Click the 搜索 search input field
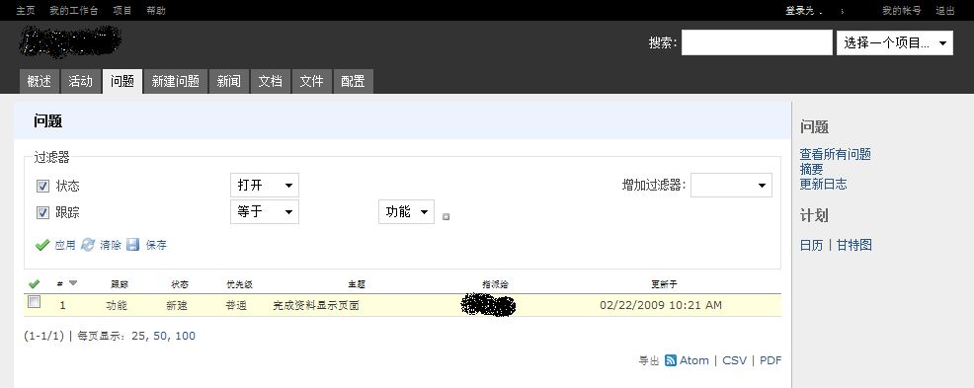974x388 pixels. (x=757, y=42)
